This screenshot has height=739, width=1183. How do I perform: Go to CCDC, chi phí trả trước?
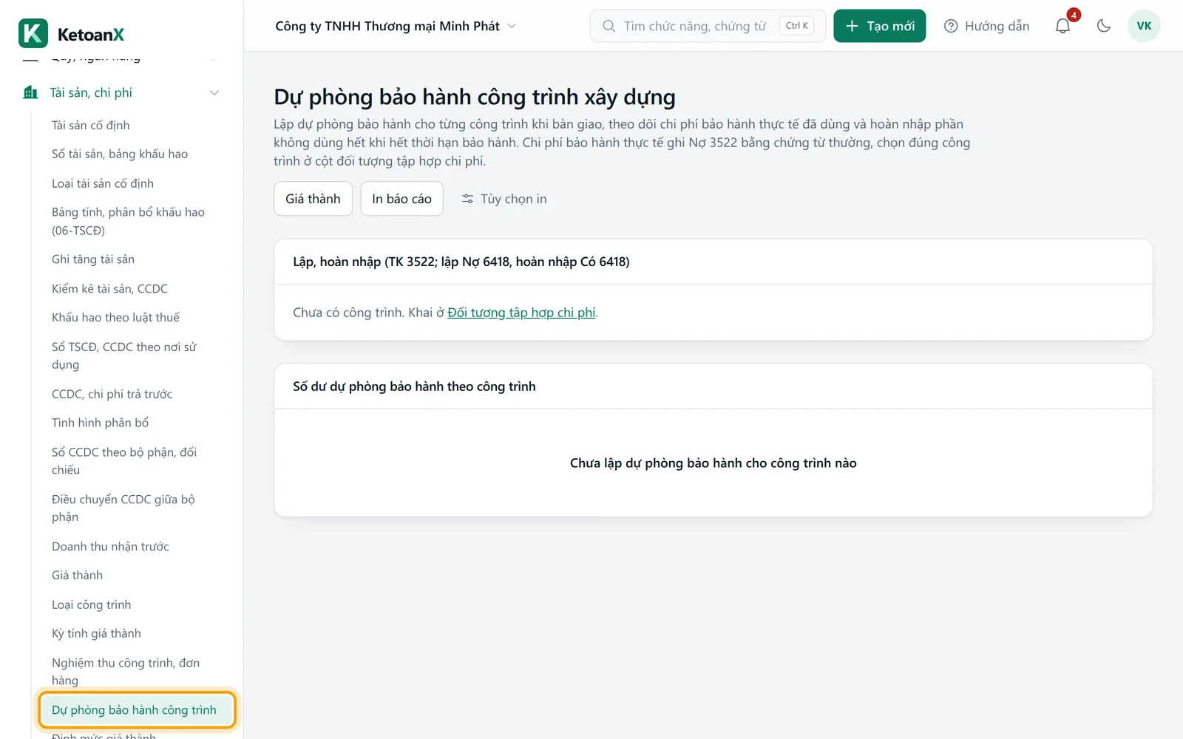coord(112,394)
